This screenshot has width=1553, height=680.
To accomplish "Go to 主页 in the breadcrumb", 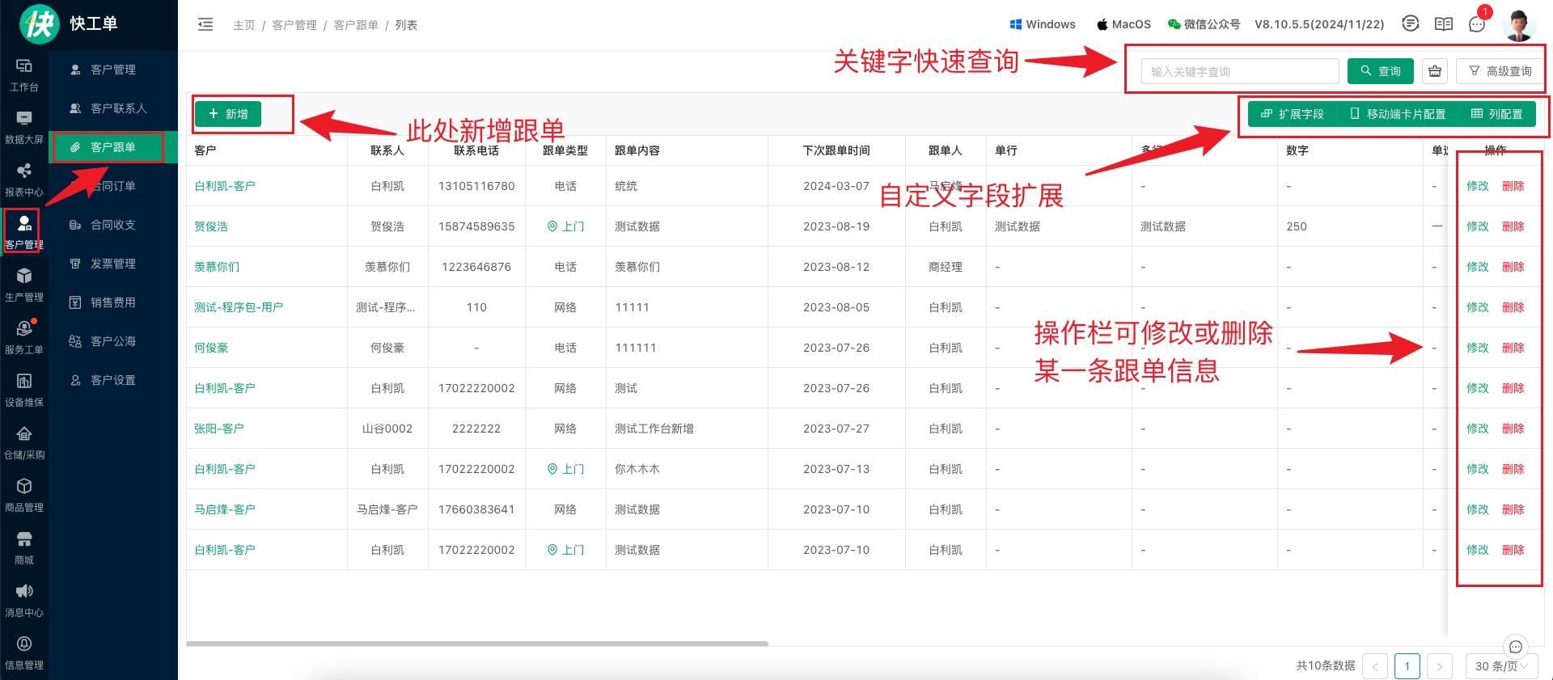I will (243, 25).
